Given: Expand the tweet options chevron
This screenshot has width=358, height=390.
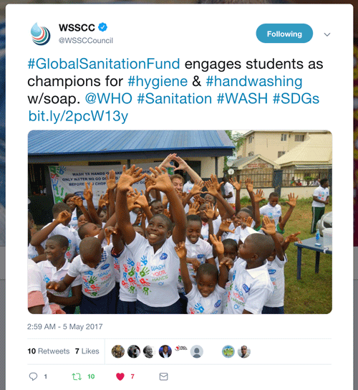Looking at the screenshot, I should 327,34.
